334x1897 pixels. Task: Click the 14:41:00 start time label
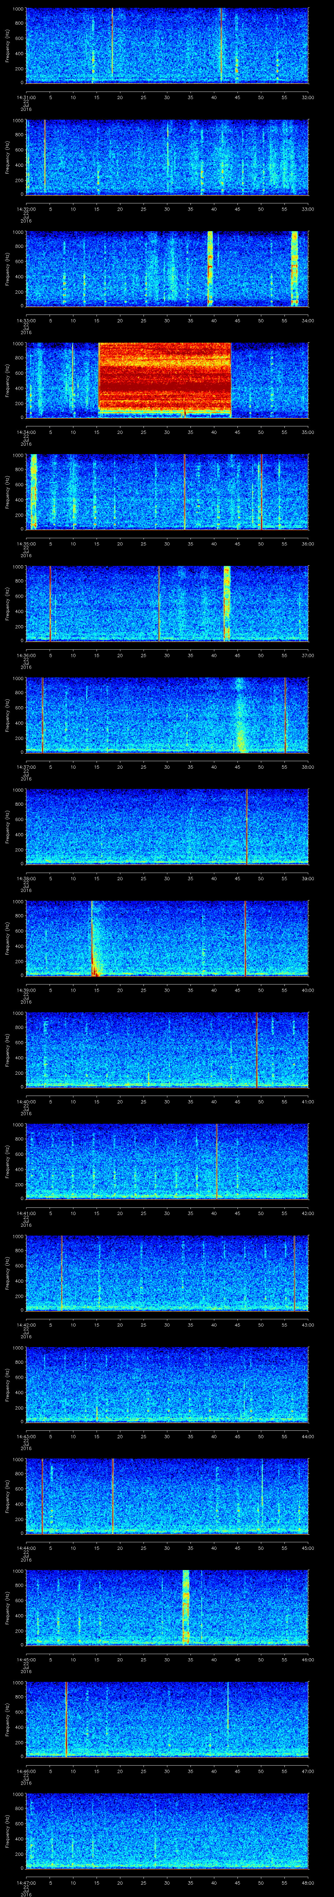point(26,1213)
